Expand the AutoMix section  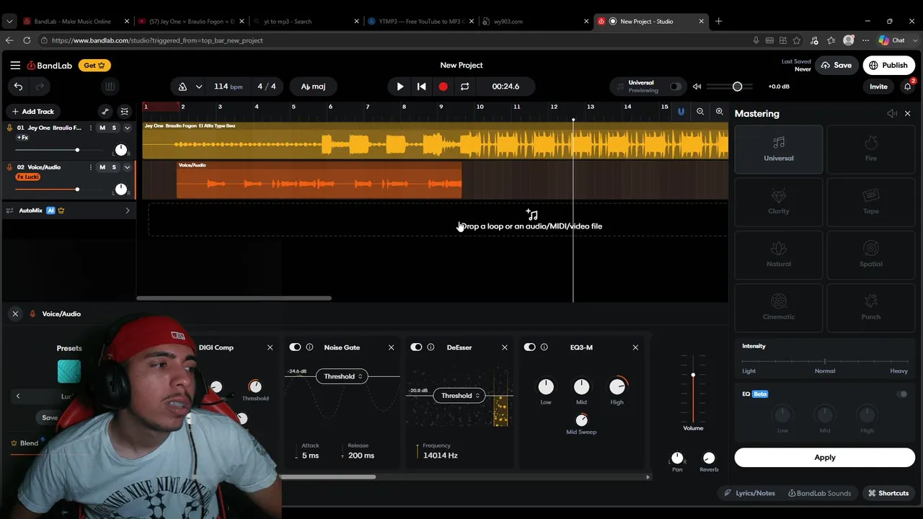(x=128, y=210)
